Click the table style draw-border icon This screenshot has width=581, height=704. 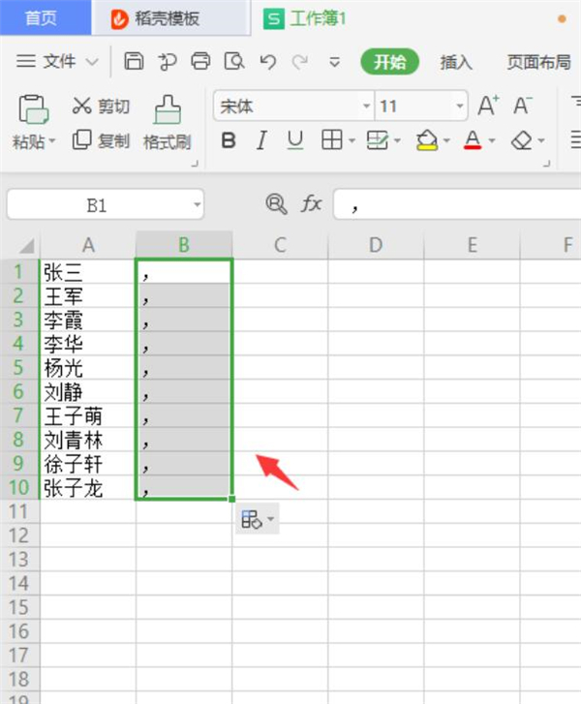pos(377,140)
